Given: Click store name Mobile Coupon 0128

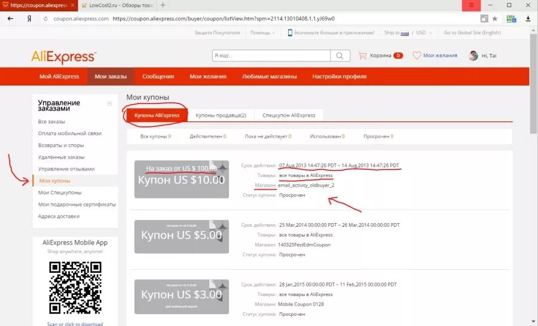Looking at the screenshot, I should (x=301, y=304).
